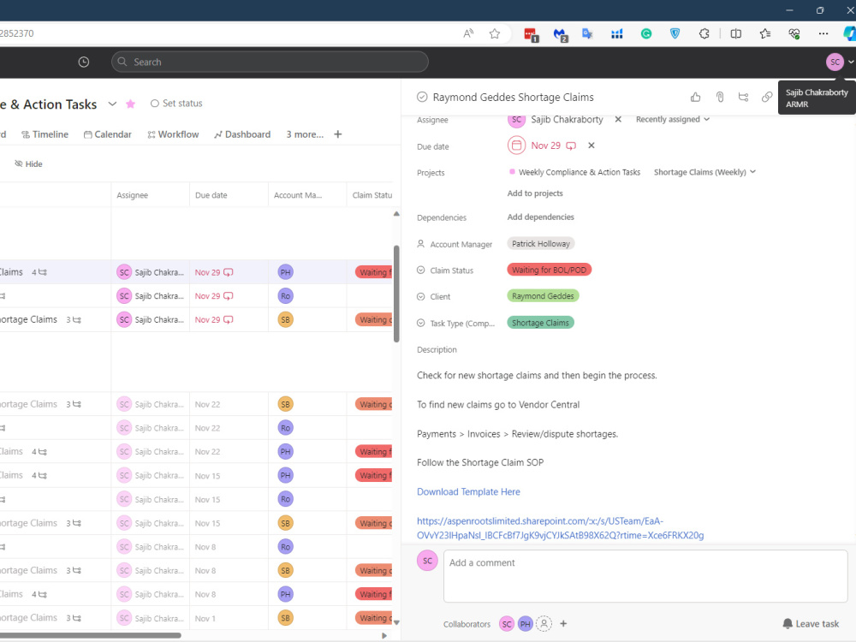Screen dimensions: 856x642
Task: Click Add to projects
Action: (535, 193)
